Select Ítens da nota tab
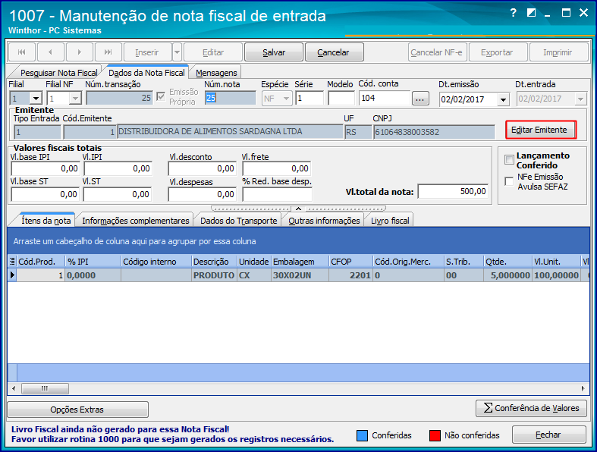 (46, 221)
